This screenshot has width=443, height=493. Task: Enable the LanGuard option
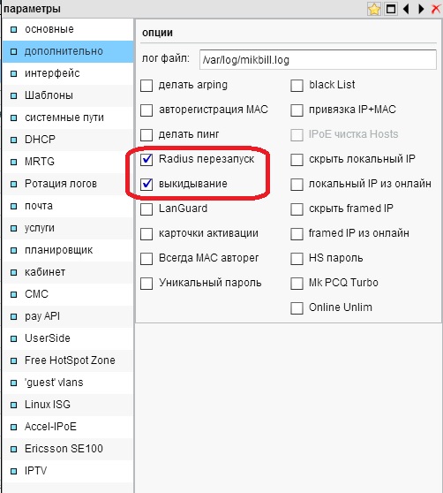pyautogui.click(x=146, y=209)
